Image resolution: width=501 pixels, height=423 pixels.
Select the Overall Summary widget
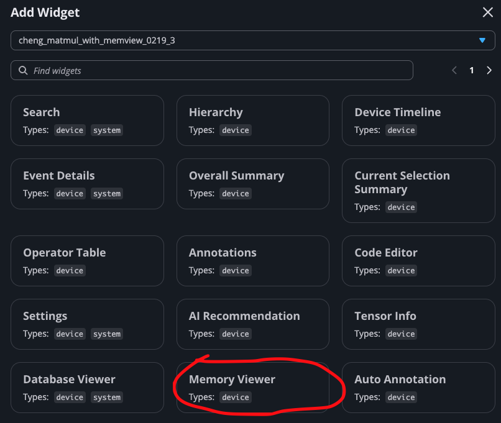coord(252,184)
